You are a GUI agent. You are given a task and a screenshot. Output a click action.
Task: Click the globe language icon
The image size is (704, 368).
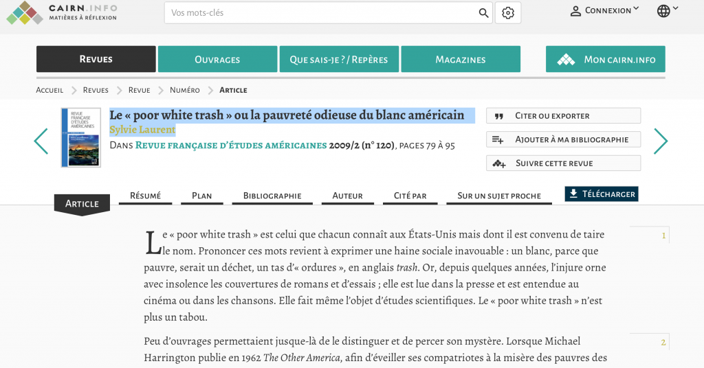(x=663, y=11)
